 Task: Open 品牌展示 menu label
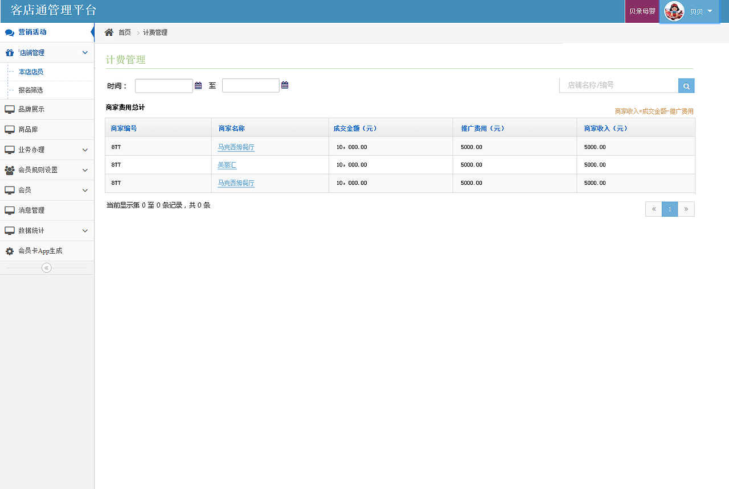pos(31,109)
